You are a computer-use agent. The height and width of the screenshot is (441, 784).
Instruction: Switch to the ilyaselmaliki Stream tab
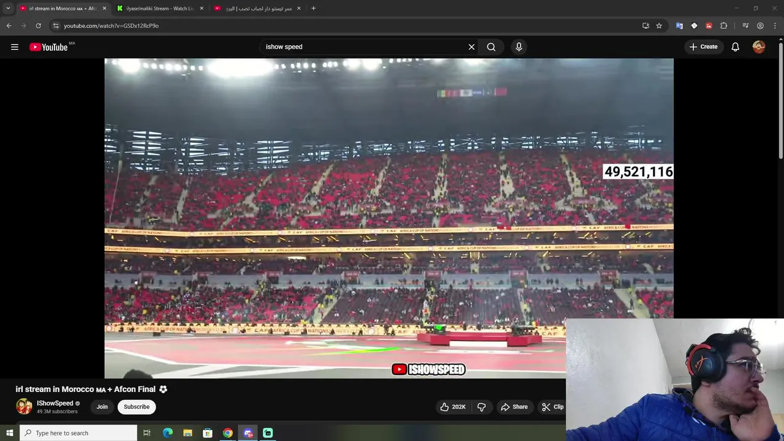(x=159, y=9)
